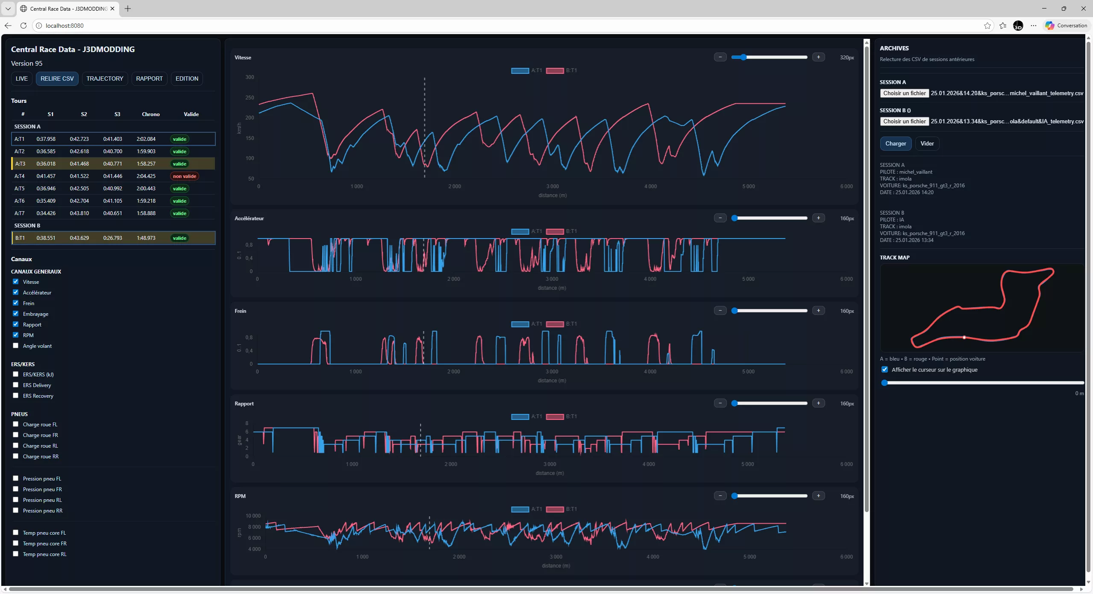Toggle A:T1 blue legend on Frein chart
The image size is (1093, 594).
(x=520, y=324)
